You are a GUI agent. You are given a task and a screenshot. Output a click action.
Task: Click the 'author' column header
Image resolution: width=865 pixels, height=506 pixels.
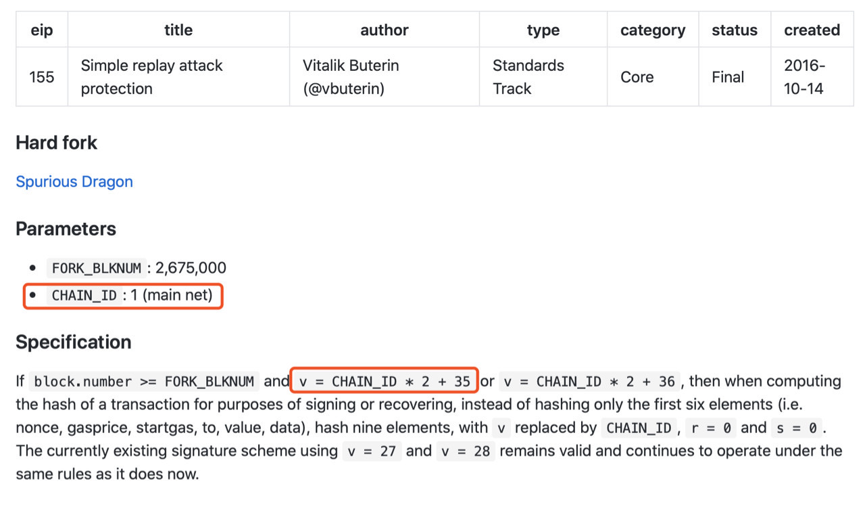coord(385,30)
